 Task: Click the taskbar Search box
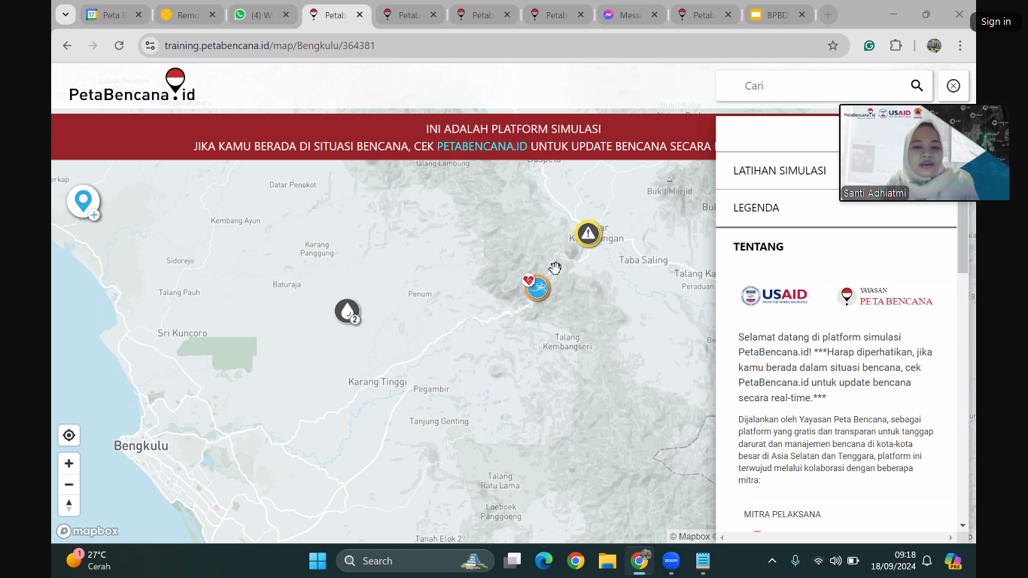coord(415,561)
